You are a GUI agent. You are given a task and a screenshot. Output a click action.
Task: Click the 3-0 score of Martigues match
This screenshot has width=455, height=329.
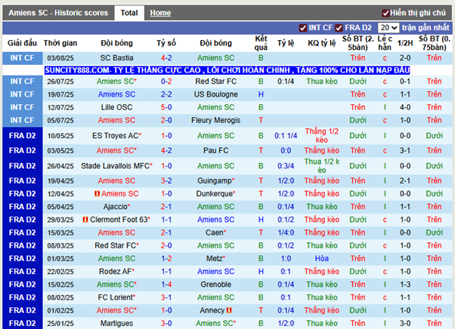[166, 324]
